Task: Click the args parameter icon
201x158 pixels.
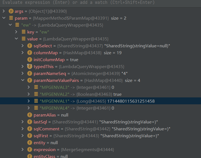Action: tap(11, 11)
